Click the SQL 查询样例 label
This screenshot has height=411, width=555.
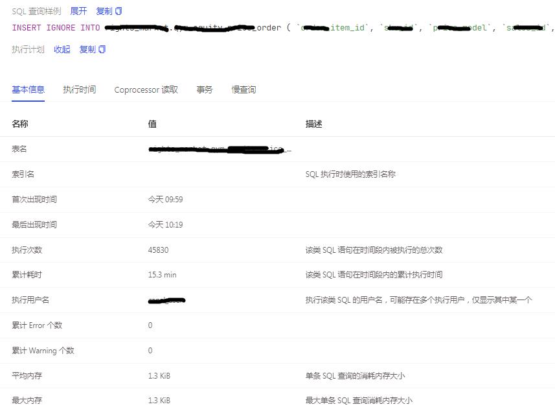tap(36, 11)
